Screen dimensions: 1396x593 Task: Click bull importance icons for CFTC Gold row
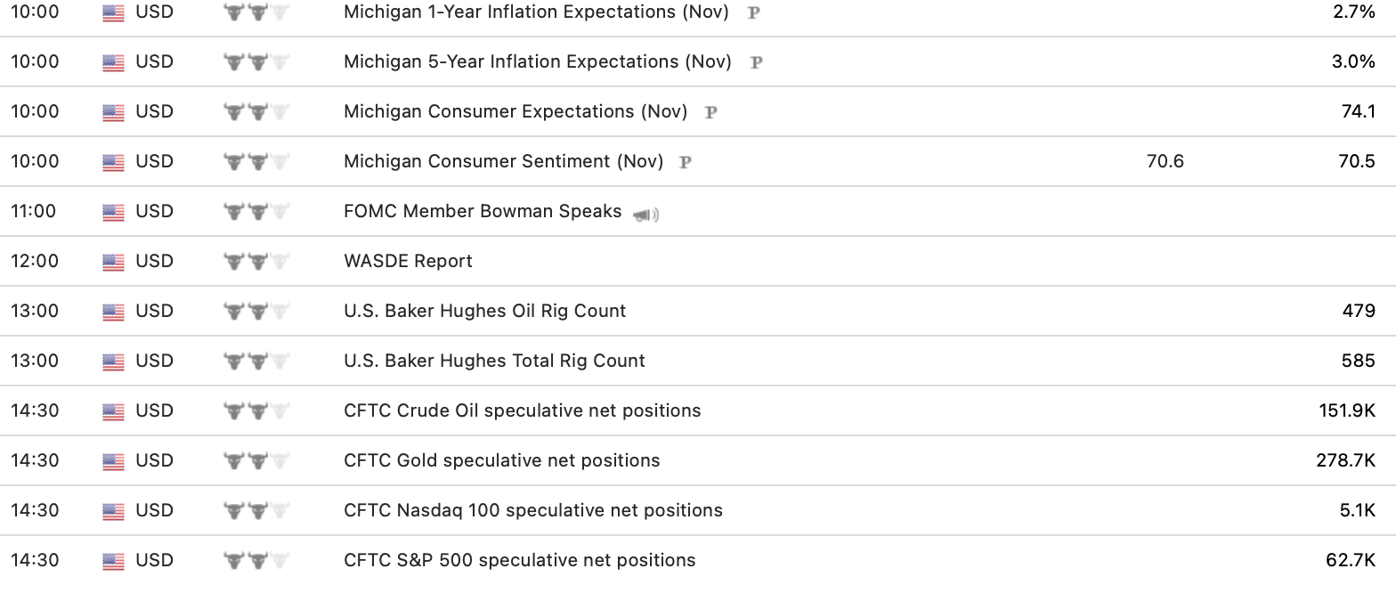256,461
